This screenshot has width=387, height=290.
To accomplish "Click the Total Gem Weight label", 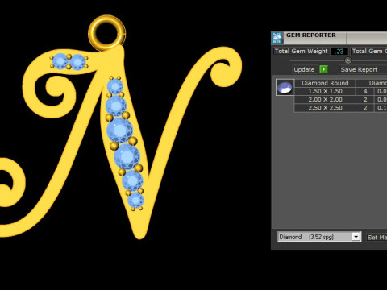I will coord(301,51).
